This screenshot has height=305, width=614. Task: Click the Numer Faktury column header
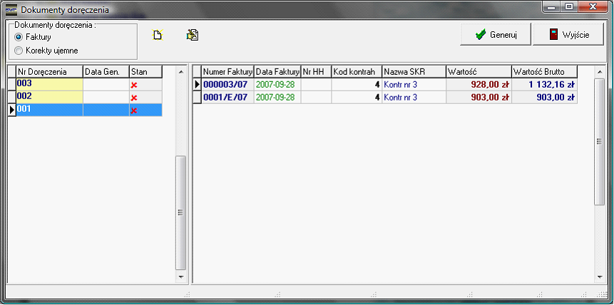(227, 71)
